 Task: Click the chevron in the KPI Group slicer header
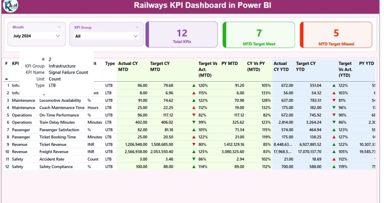point(137,28)
